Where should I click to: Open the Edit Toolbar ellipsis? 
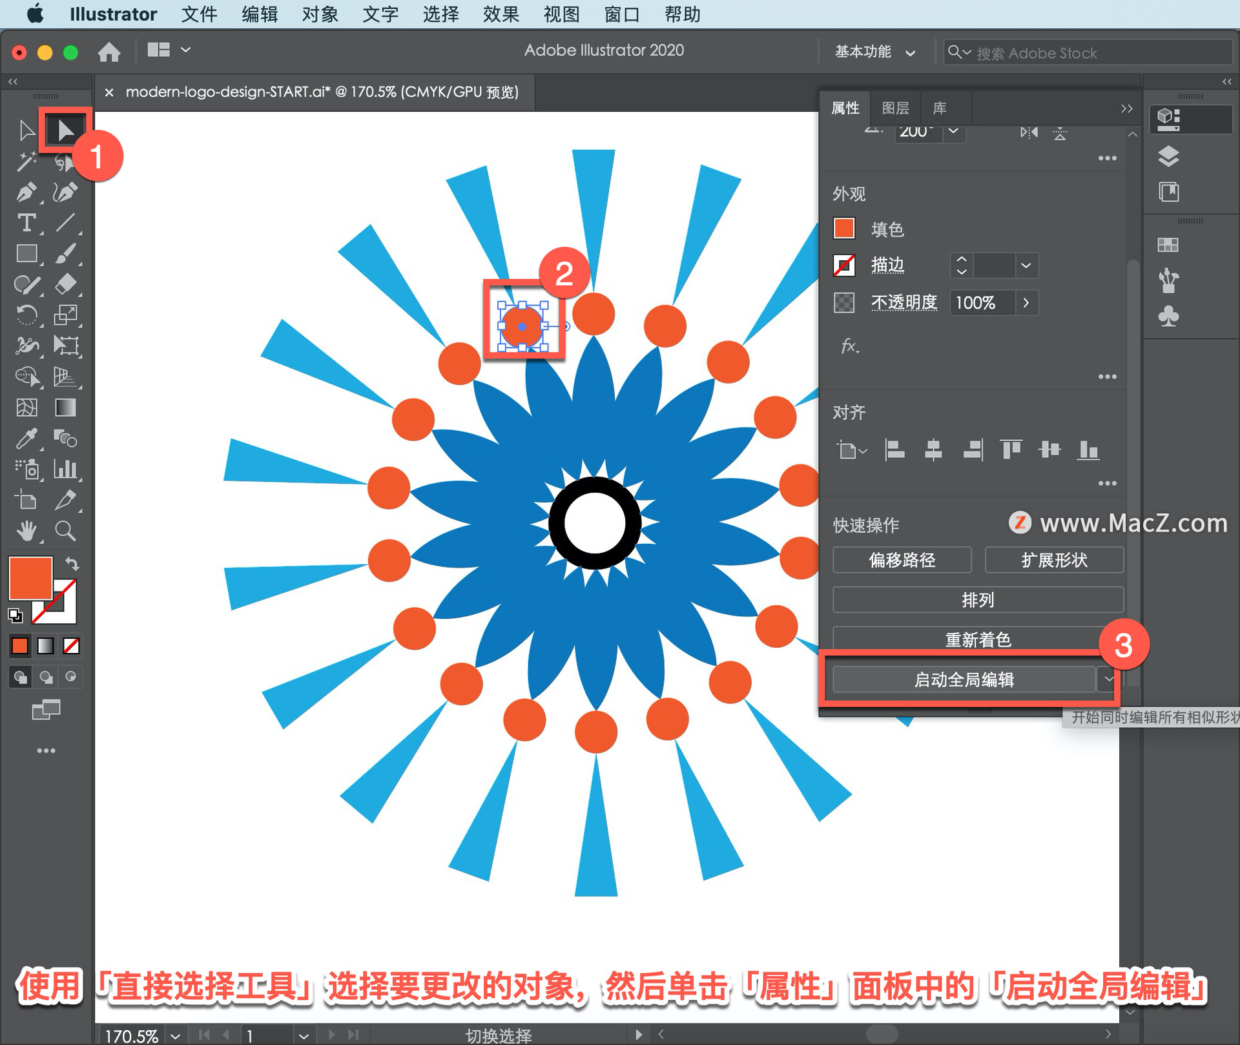click(46, 750)
